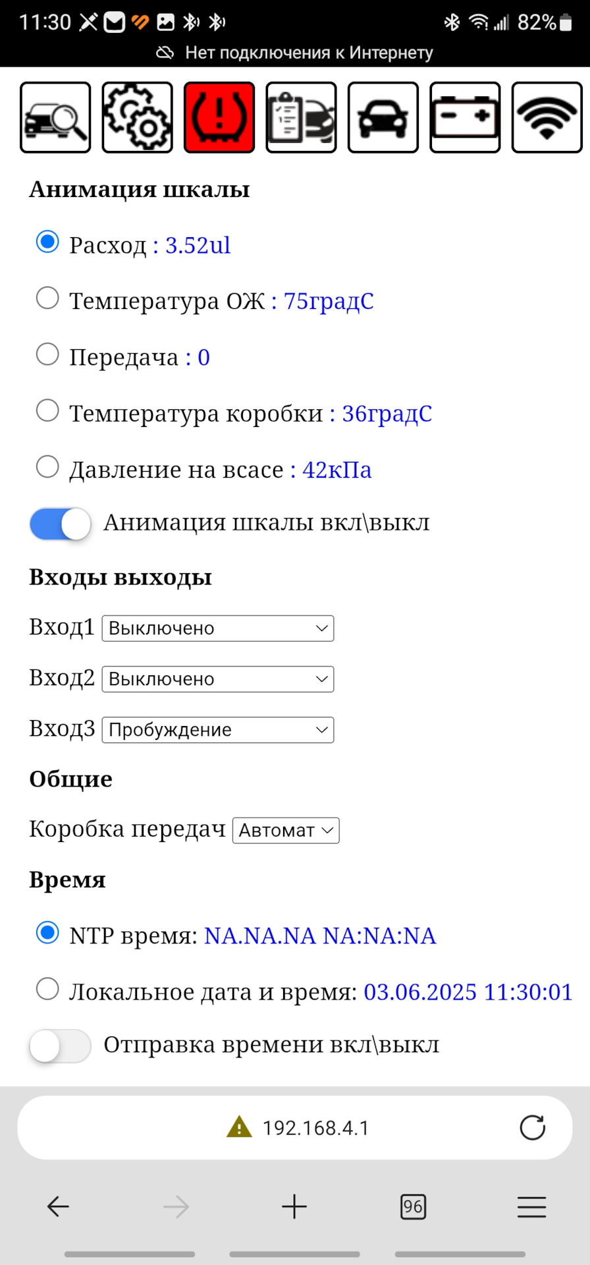Image resolution: width=590 pixels, height=1265 pixels.
Task: Open the Вход3 Пробуждение dropdown
Action: (x=218, y=729)
